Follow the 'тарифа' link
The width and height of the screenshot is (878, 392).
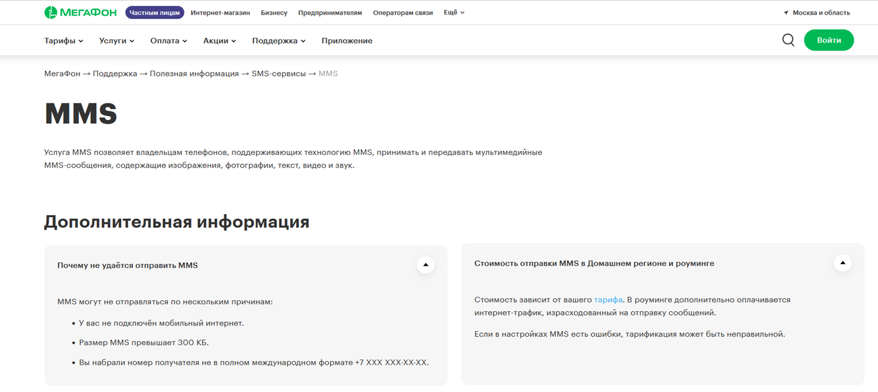click(x=608, y=300)
